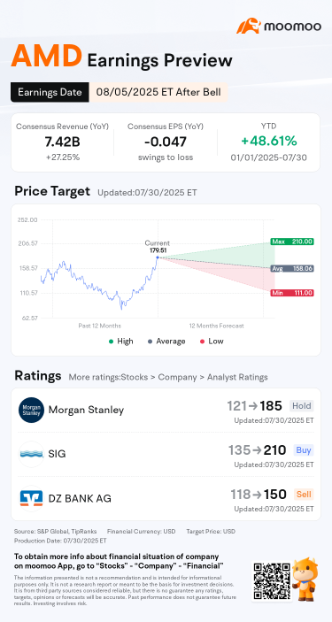This screenshot has width=332, height=622.
Task: Select the Hold rating badge
Action: [x=301, y=406]
